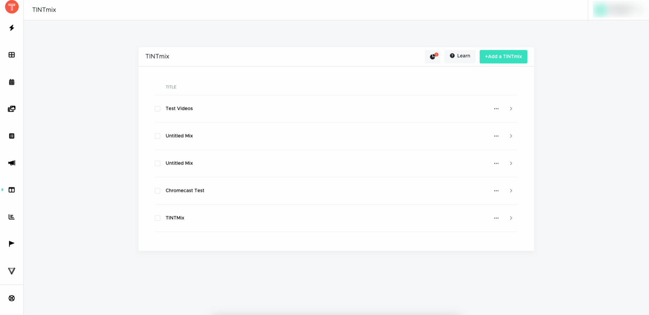Open more options for second Untitled Mix
Screen dimensions: 649x315
click(496, 163)
